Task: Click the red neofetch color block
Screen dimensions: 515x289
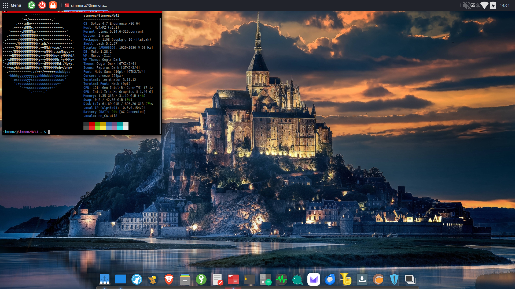Action: (92, 126)
